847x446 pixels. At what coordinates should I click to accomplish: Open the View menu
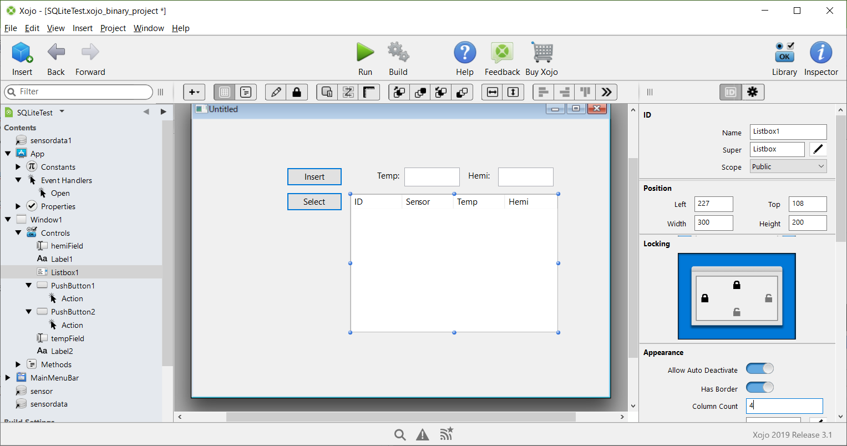tap(55, 28)
